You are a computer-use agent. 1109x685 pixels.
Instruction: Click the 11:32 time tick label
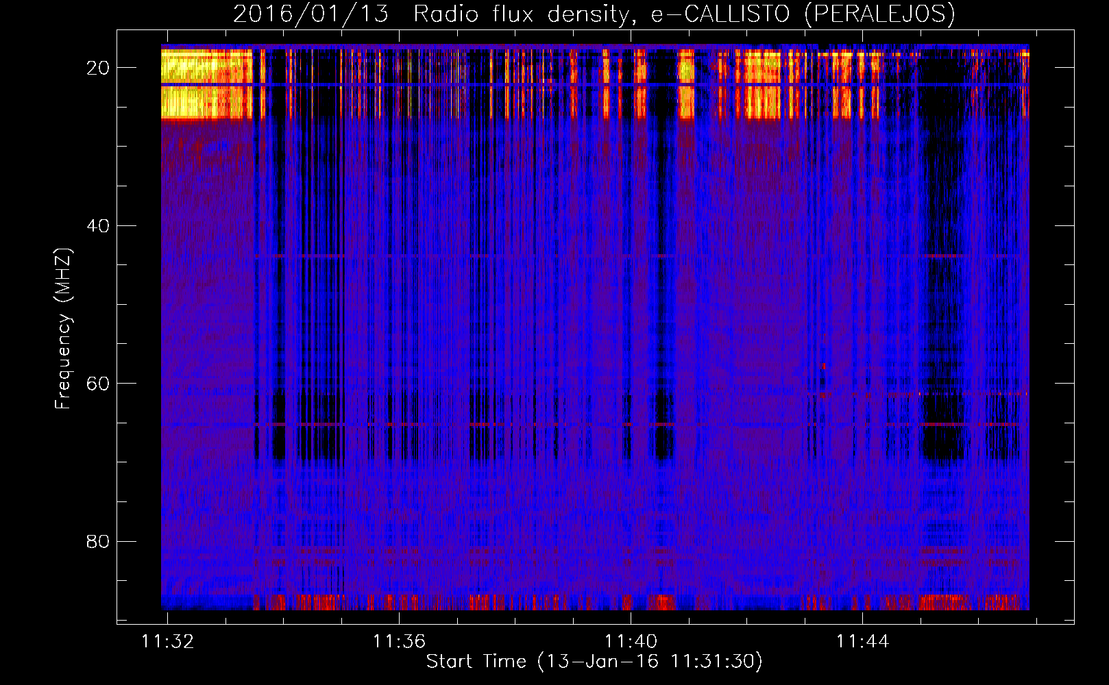(x=167, y=641)
